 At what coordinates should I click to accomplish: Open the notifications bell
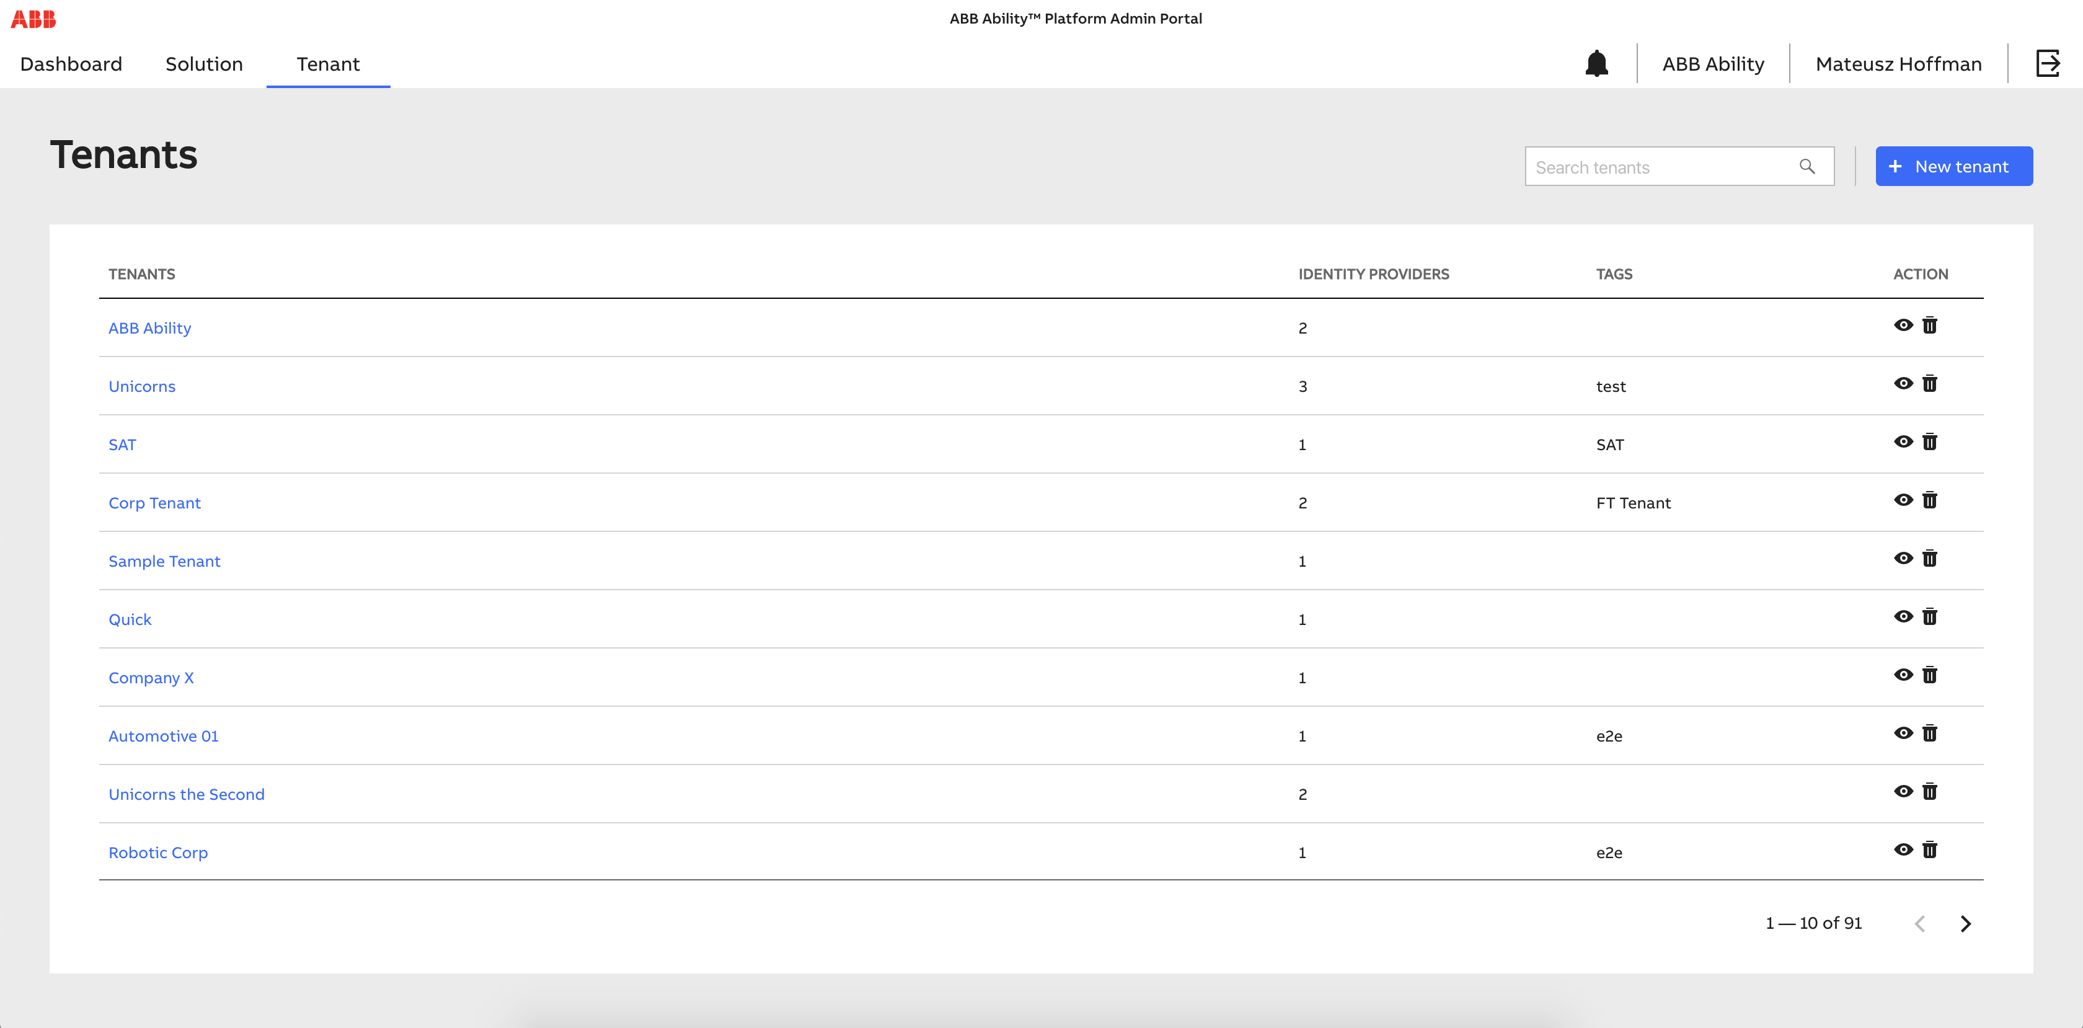tap(1596, 63)
